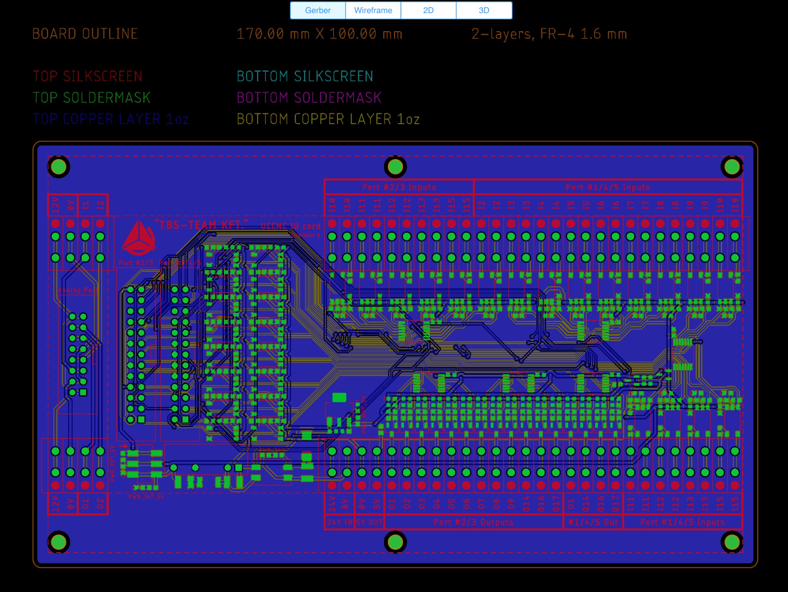Image resolution: width=788 pixels, height=592 pixels.
Task: Toggle the BOTTOM COPPER LAYER 1oz label
Action: tap(328, 119)
